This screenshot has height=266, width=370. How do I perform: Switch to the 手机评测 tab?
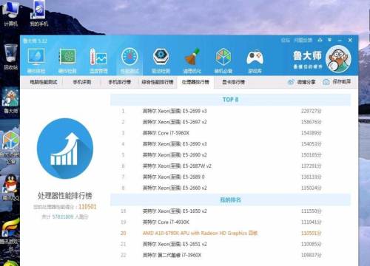[x=82, y=82]
